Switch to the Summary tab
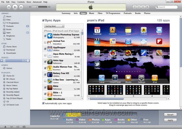This screenshot has height=129, width=182. click(x=66, y=13)
